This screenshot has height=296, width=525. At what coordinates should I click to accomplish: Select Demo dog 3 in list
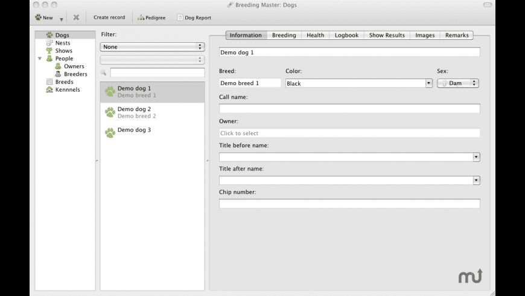click(152, 133)
